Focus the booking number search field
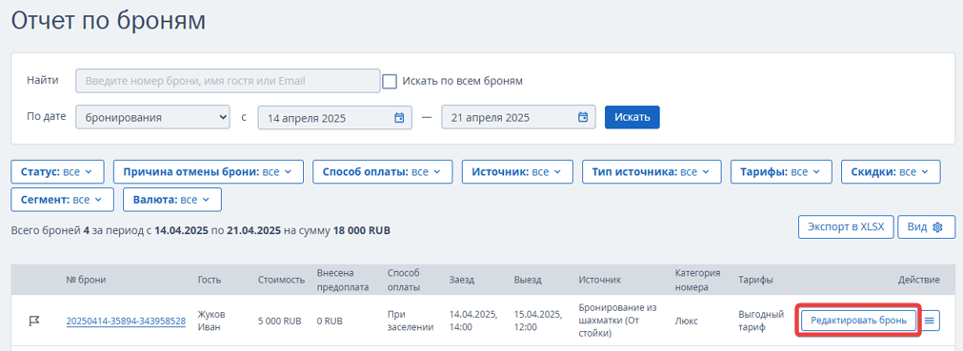 point(228,81)
